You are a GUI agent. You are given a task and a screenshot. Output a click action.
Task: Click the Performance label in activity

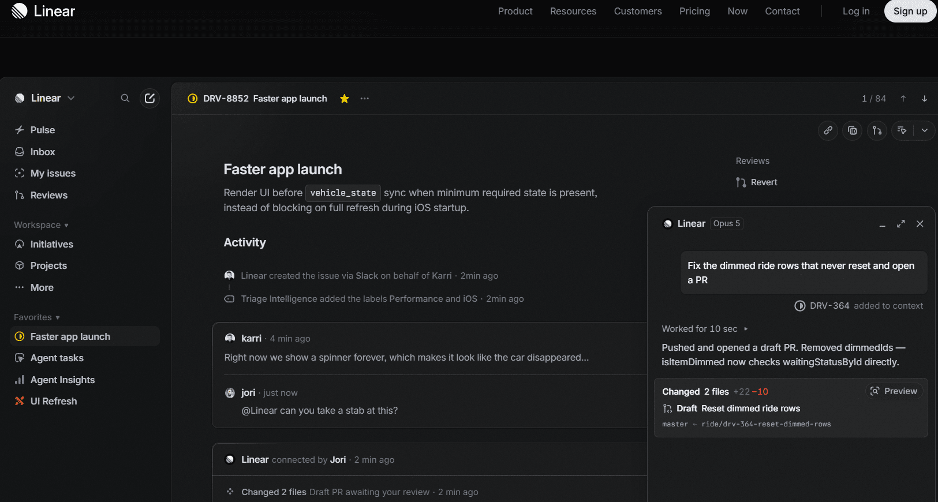[416, 299]
